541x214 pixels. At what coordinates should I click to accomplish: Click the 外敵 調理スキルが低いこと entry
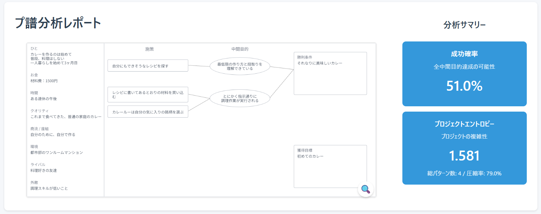pos(49,185)
